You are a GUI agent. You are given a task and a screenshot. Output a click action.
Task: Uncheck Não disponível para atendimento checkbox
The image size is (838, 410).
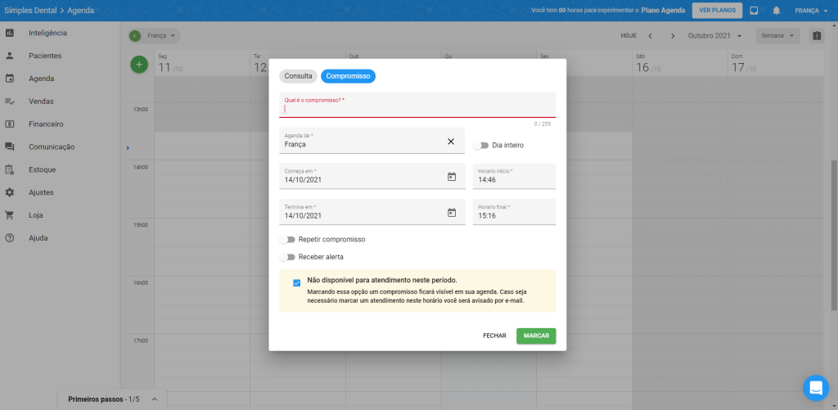tap(296, 283)
